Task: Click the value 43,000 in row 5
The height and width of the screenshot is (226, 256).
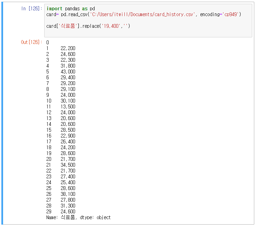Action: [68, 72]
